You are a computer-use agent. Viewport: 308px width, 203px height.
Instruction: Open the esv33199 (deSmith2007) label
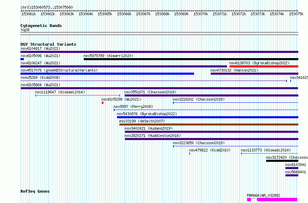pyautogui.click(x=142, y=121)
